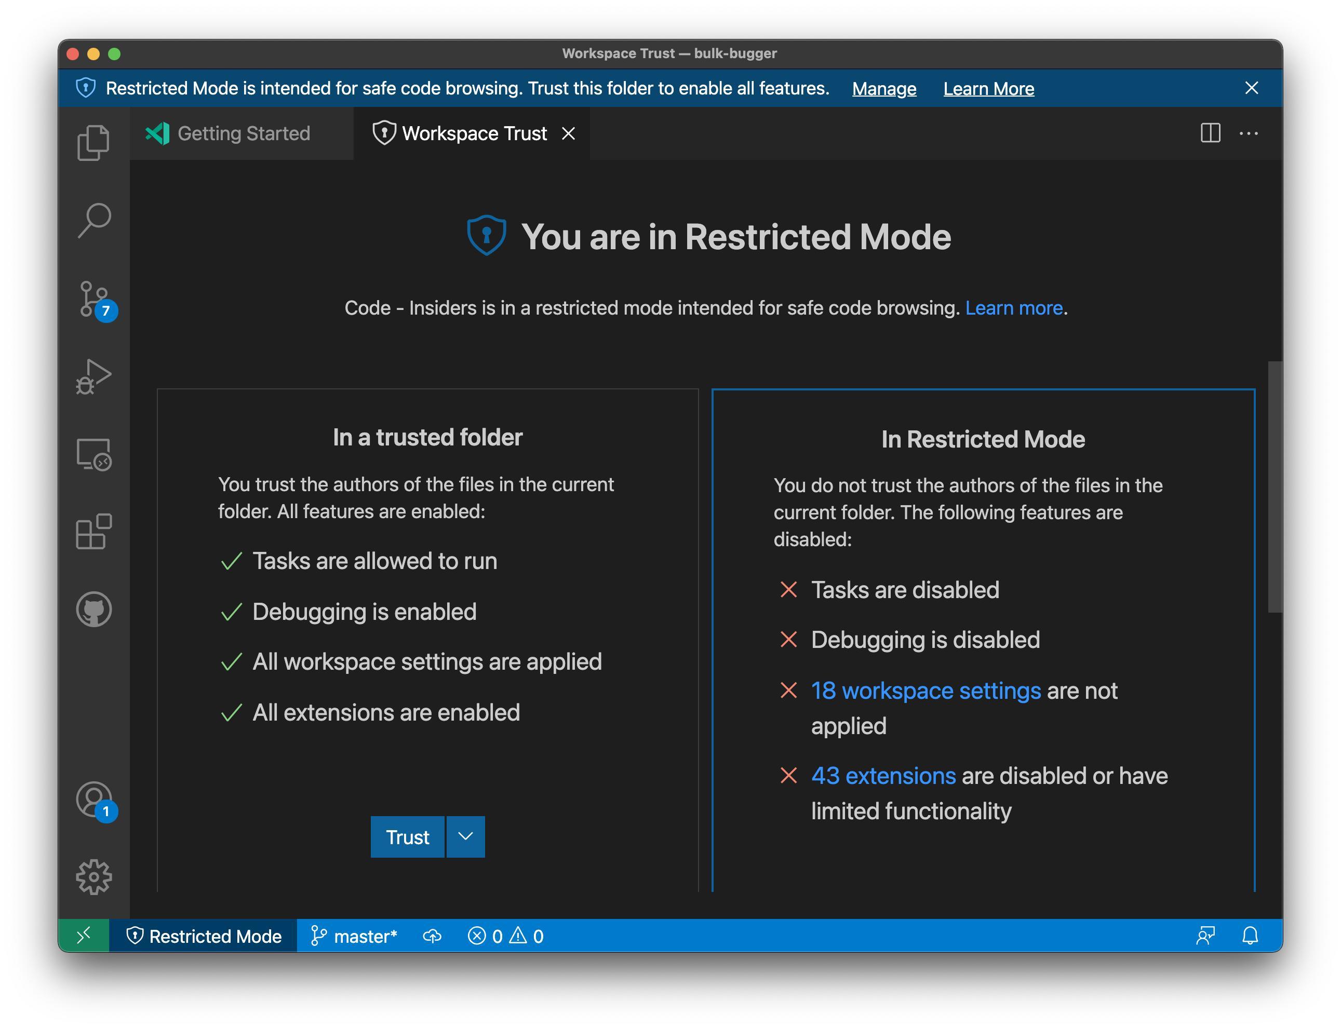Open the Explorer view in activity bar
This screenshot has height=1029, width=1341.
click(x=93, y=143)
